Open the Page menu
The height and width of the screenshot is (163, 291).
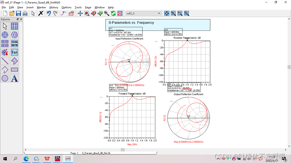tap(88, 7)
